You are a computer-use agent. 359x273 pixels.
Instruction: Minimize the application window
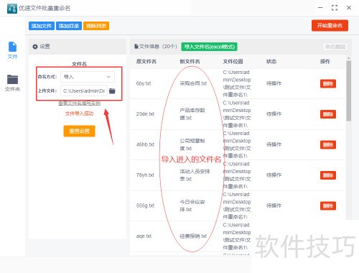click(320, 8)
